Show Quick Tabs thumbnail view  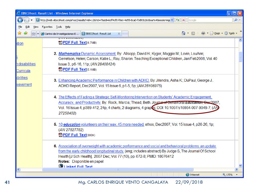coord(34,34)
